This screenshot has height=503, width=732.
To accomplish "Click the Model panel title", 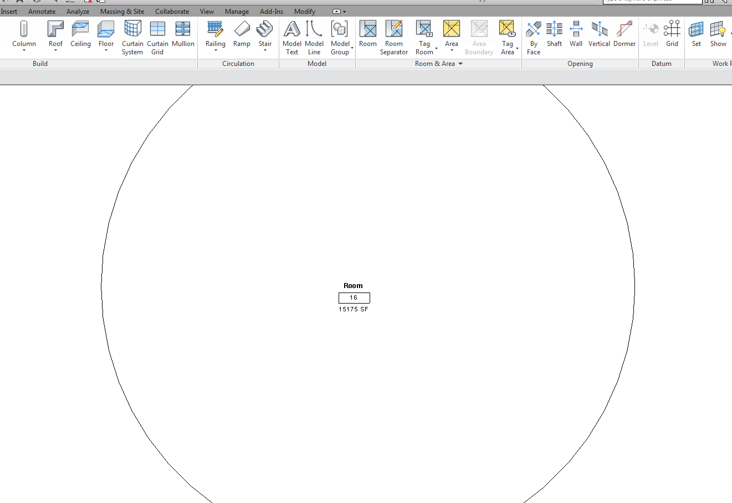I will pos(317,64).
